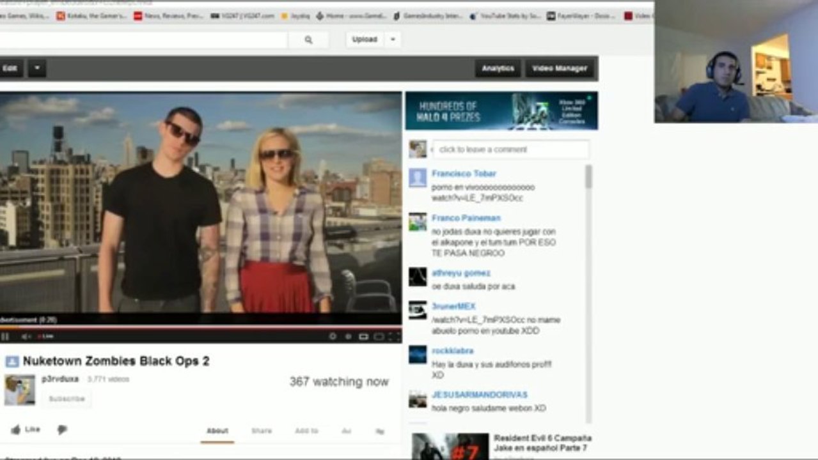Select the Share tab
Image resolution: width=818 pixels, height=460 pixels.
pyautogui.click(x=262, y=431)
